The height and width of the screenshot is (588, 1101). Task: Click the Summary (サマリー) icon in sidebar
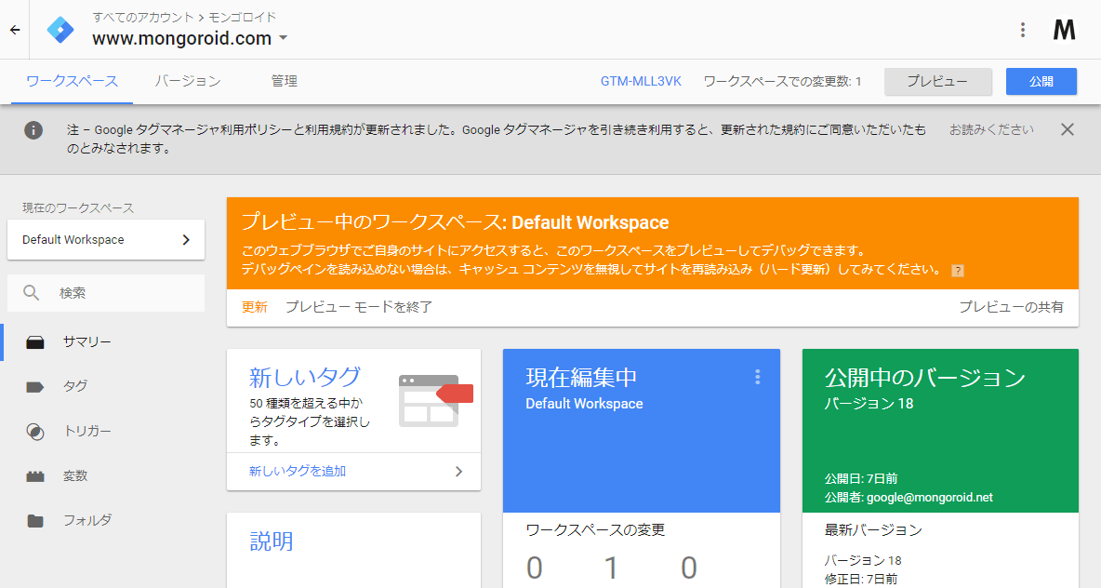(35, 342)
